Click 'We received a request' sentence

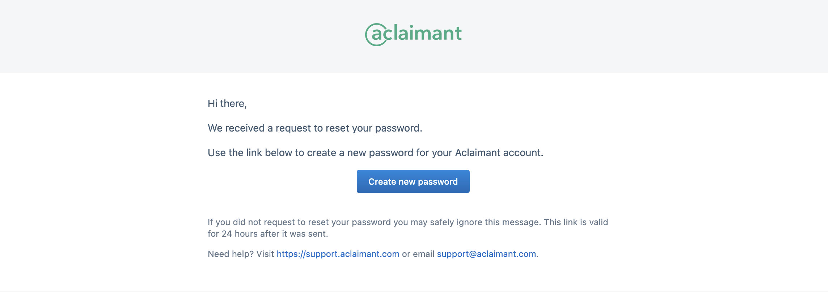pos(315,128)
